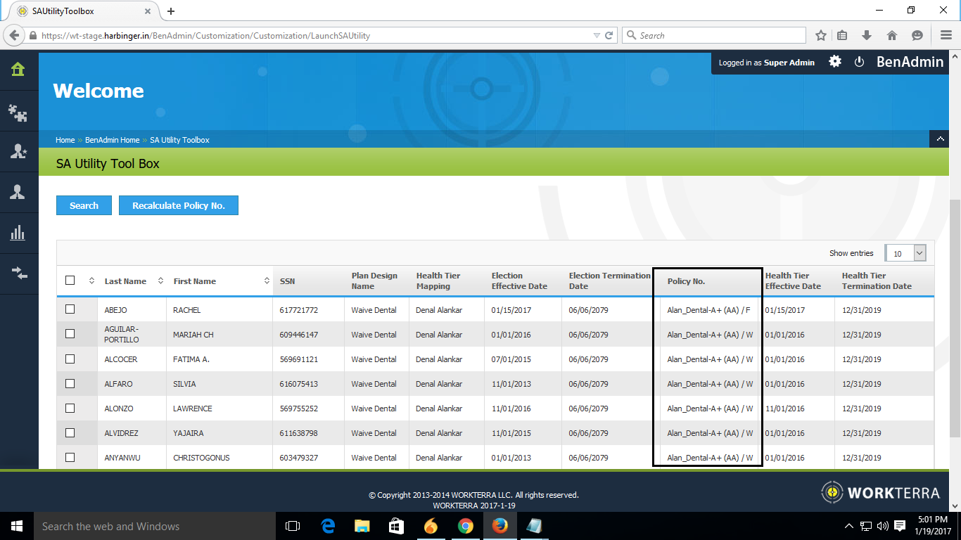The width and height of the screenshot is (961, 540).
Task: Click the Firefox bookmark star icon
Action: click(820, 35)
